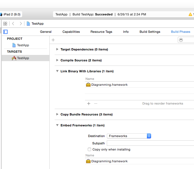
Task: Enable Copy only when installing checkbox
Action: 89,149
